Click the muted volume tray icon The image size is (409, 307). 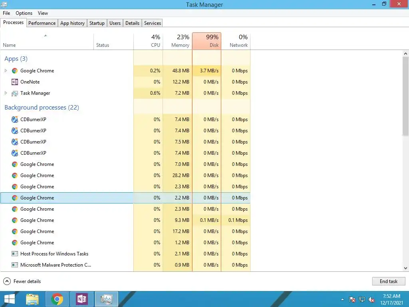click(x=371, y=299)
